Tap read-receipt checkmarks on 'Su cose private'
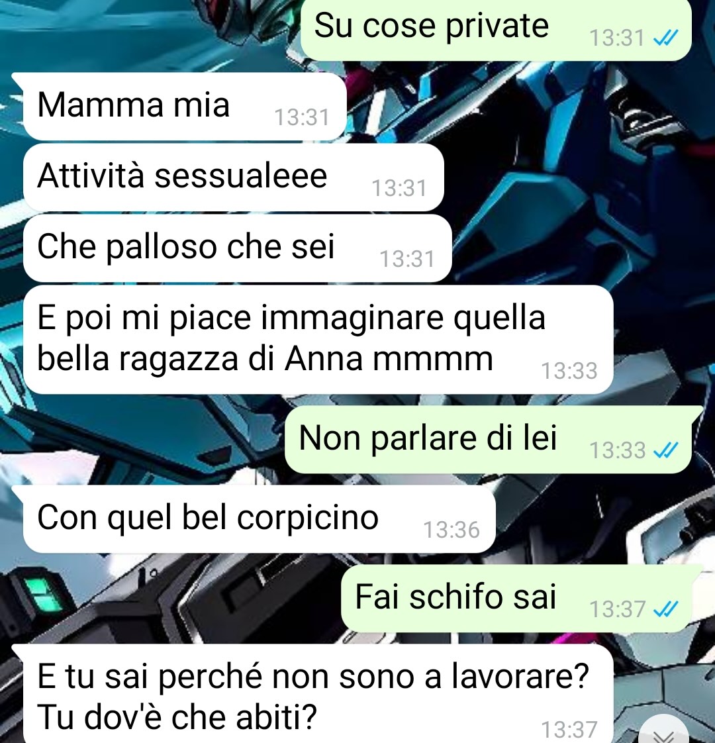The image size is (715, 743). [666, 38]
